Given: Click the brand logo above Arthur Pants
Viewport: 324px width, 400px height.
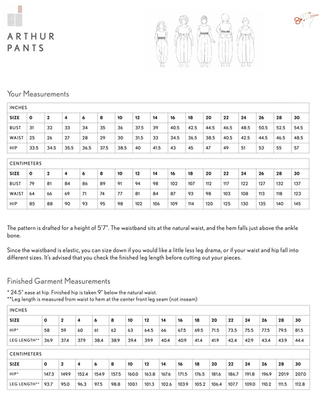Looking at the screenshot, I should (15, 16).
